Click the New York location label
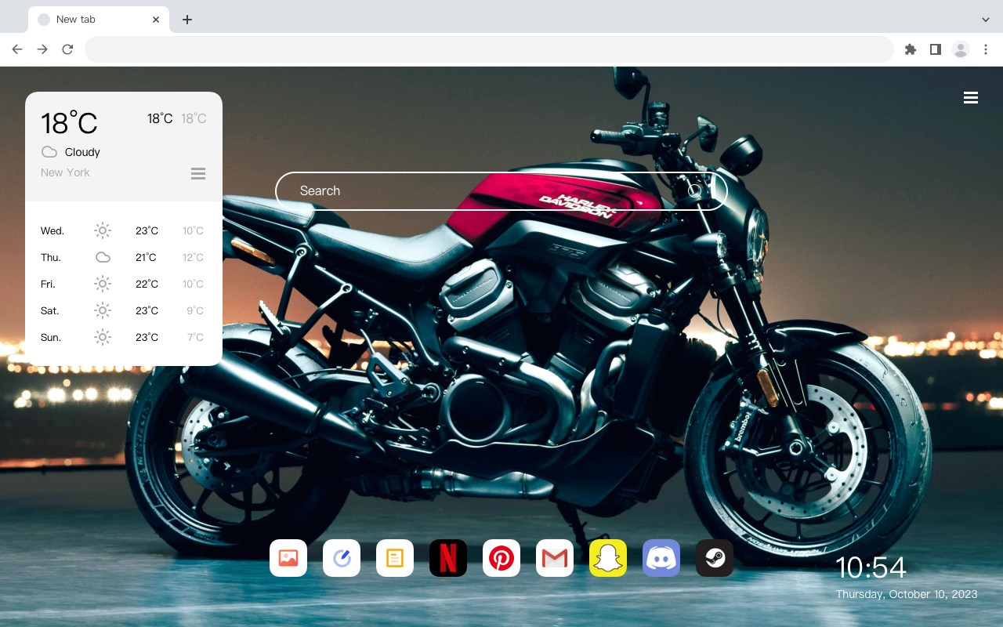Image resolution: width=1003 pixels, height=627 pixels. (x=65, y=172)
